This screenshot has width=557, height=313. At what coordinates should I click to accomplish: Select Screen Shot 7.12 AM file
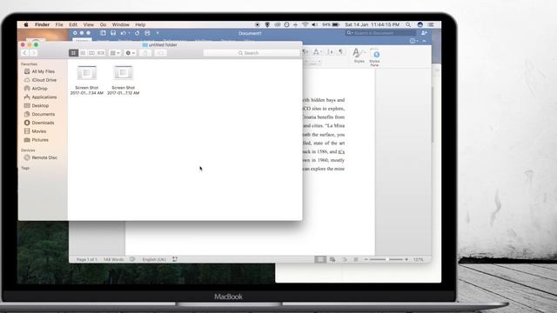click(x=124, y=80)
